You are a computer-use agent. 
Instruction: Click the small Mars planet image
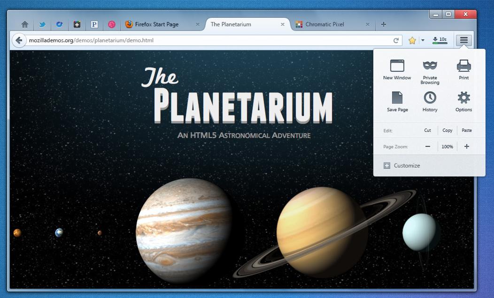(100, 233)
